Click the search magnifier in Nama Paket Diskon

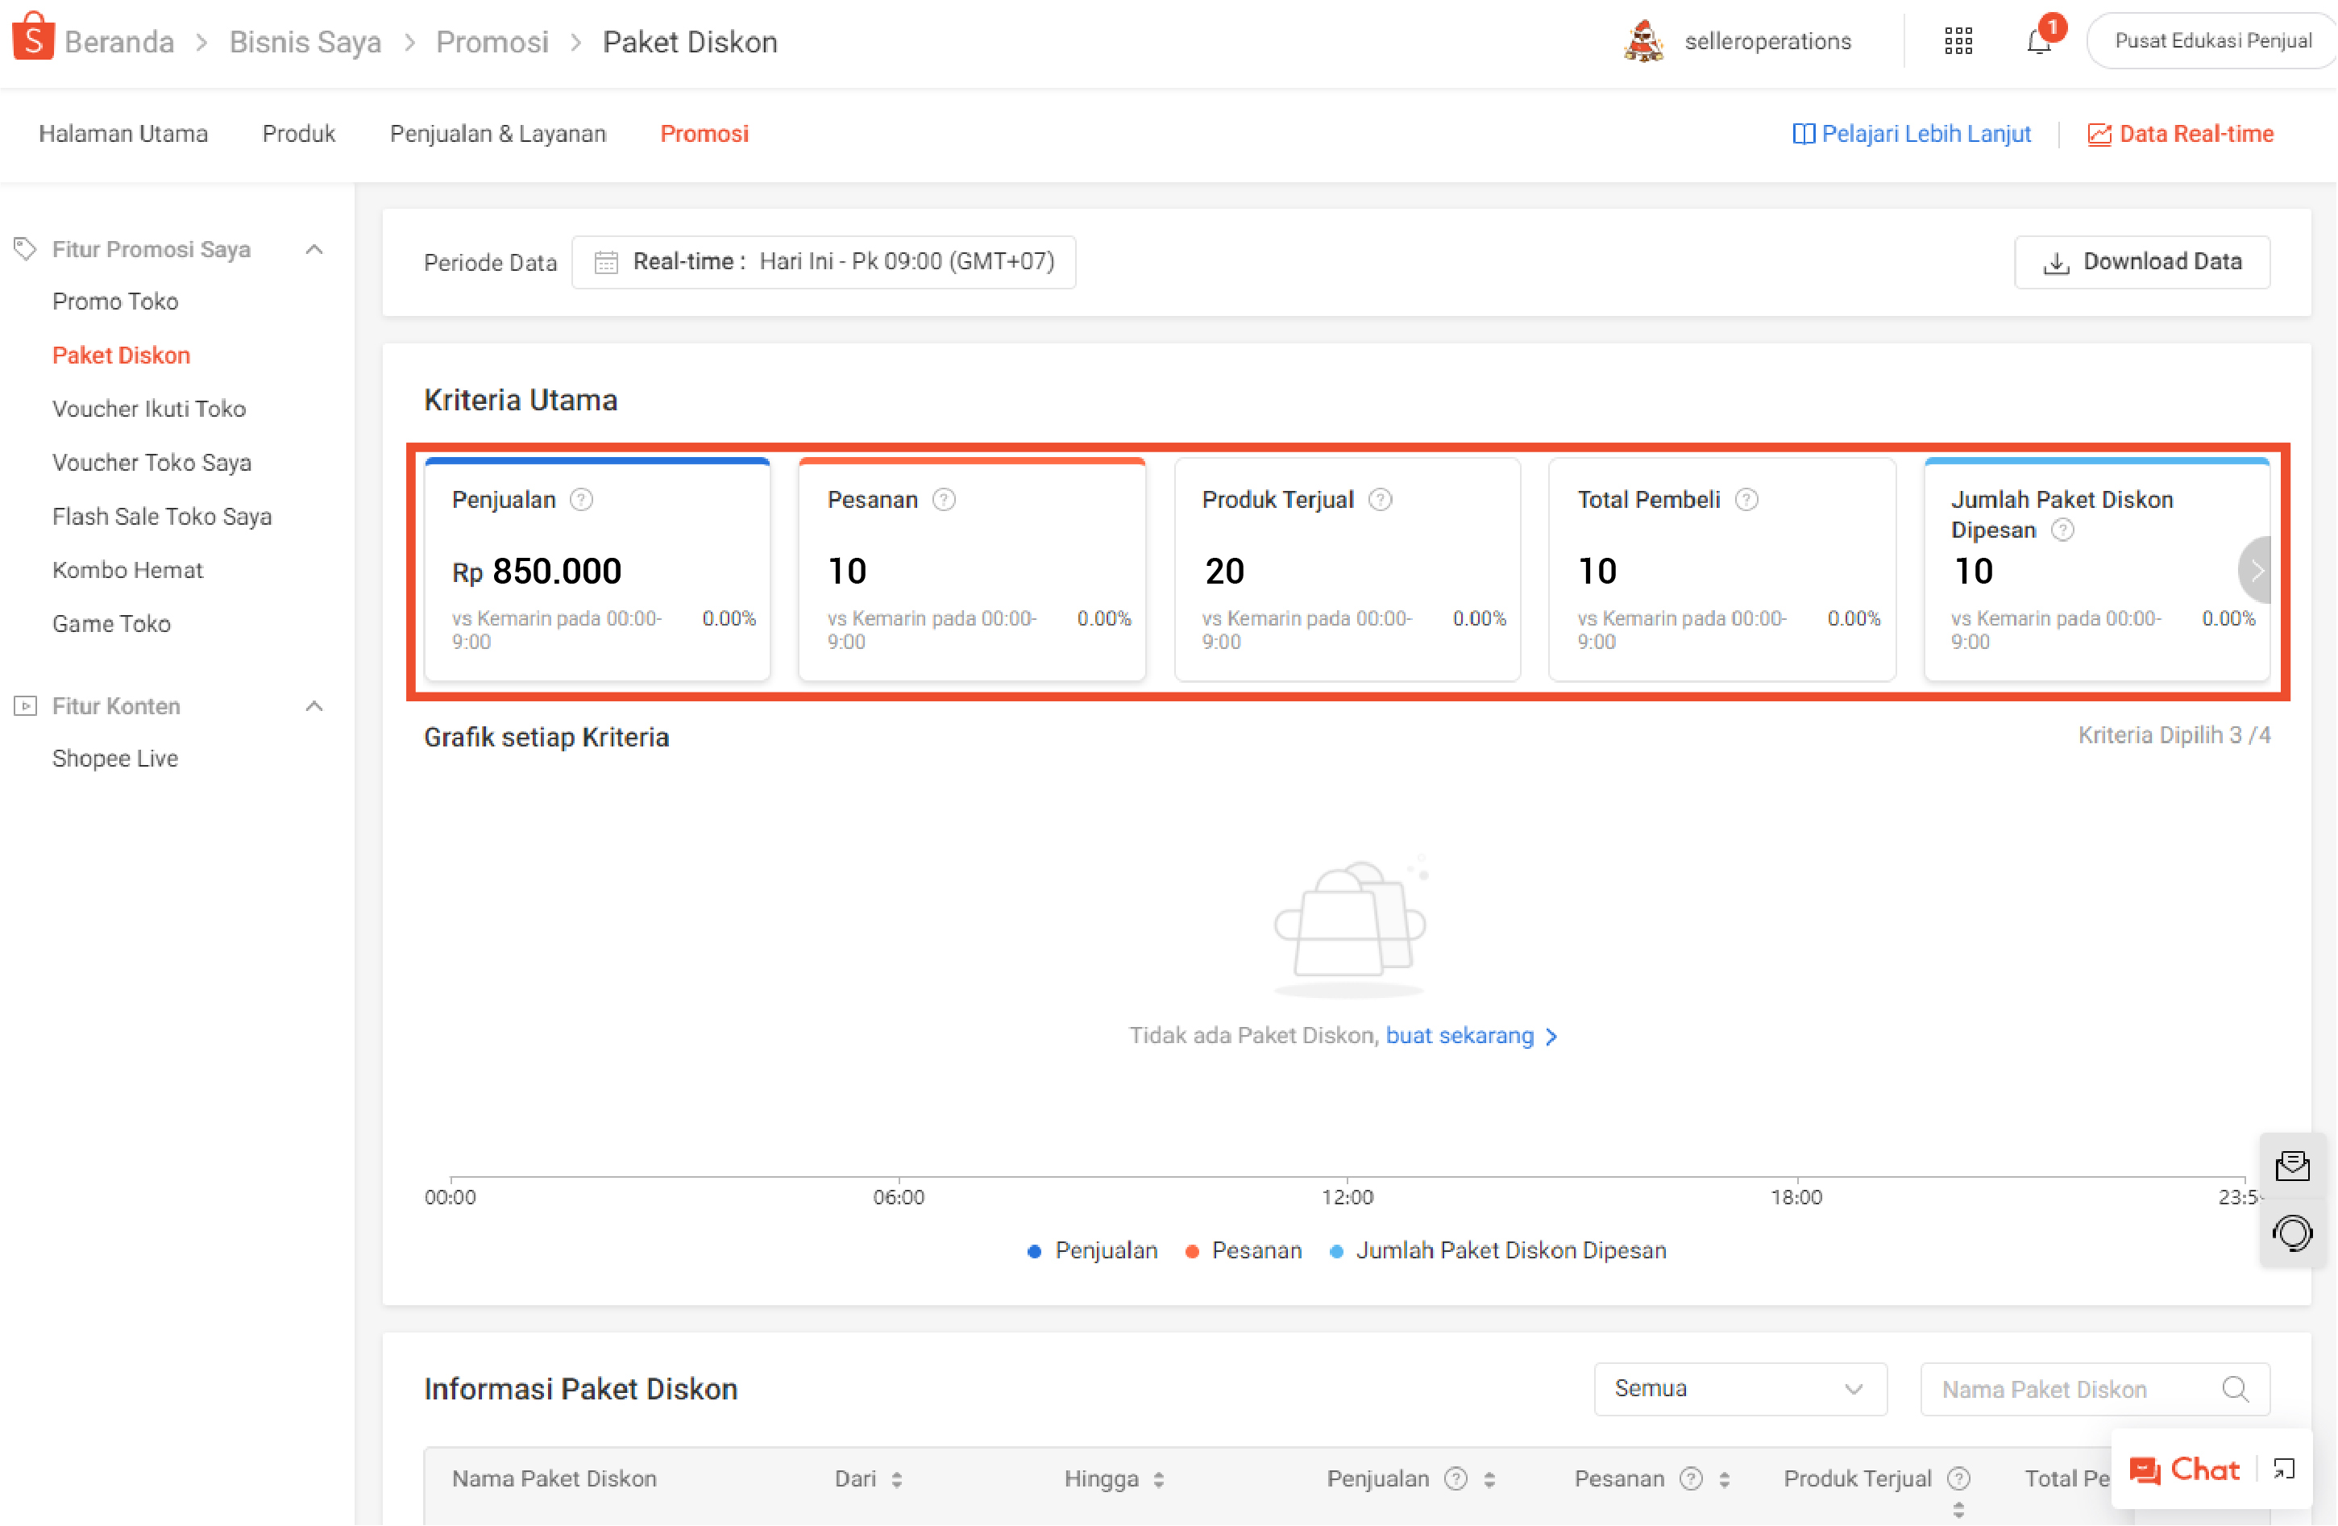[2235, 1388]
